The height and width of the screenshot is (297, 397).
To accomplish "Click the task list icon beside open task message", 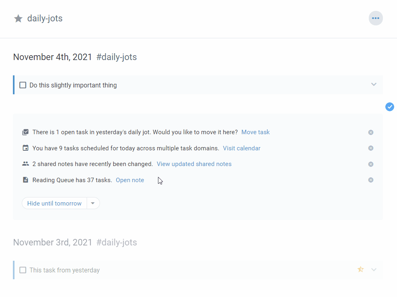I will pos(25,132).
